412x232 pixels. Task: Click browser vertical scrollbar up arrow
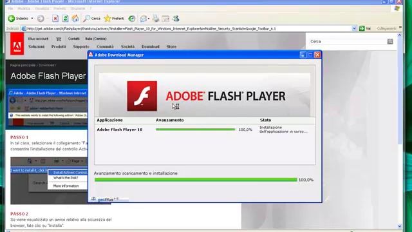[x=400, y=35]
